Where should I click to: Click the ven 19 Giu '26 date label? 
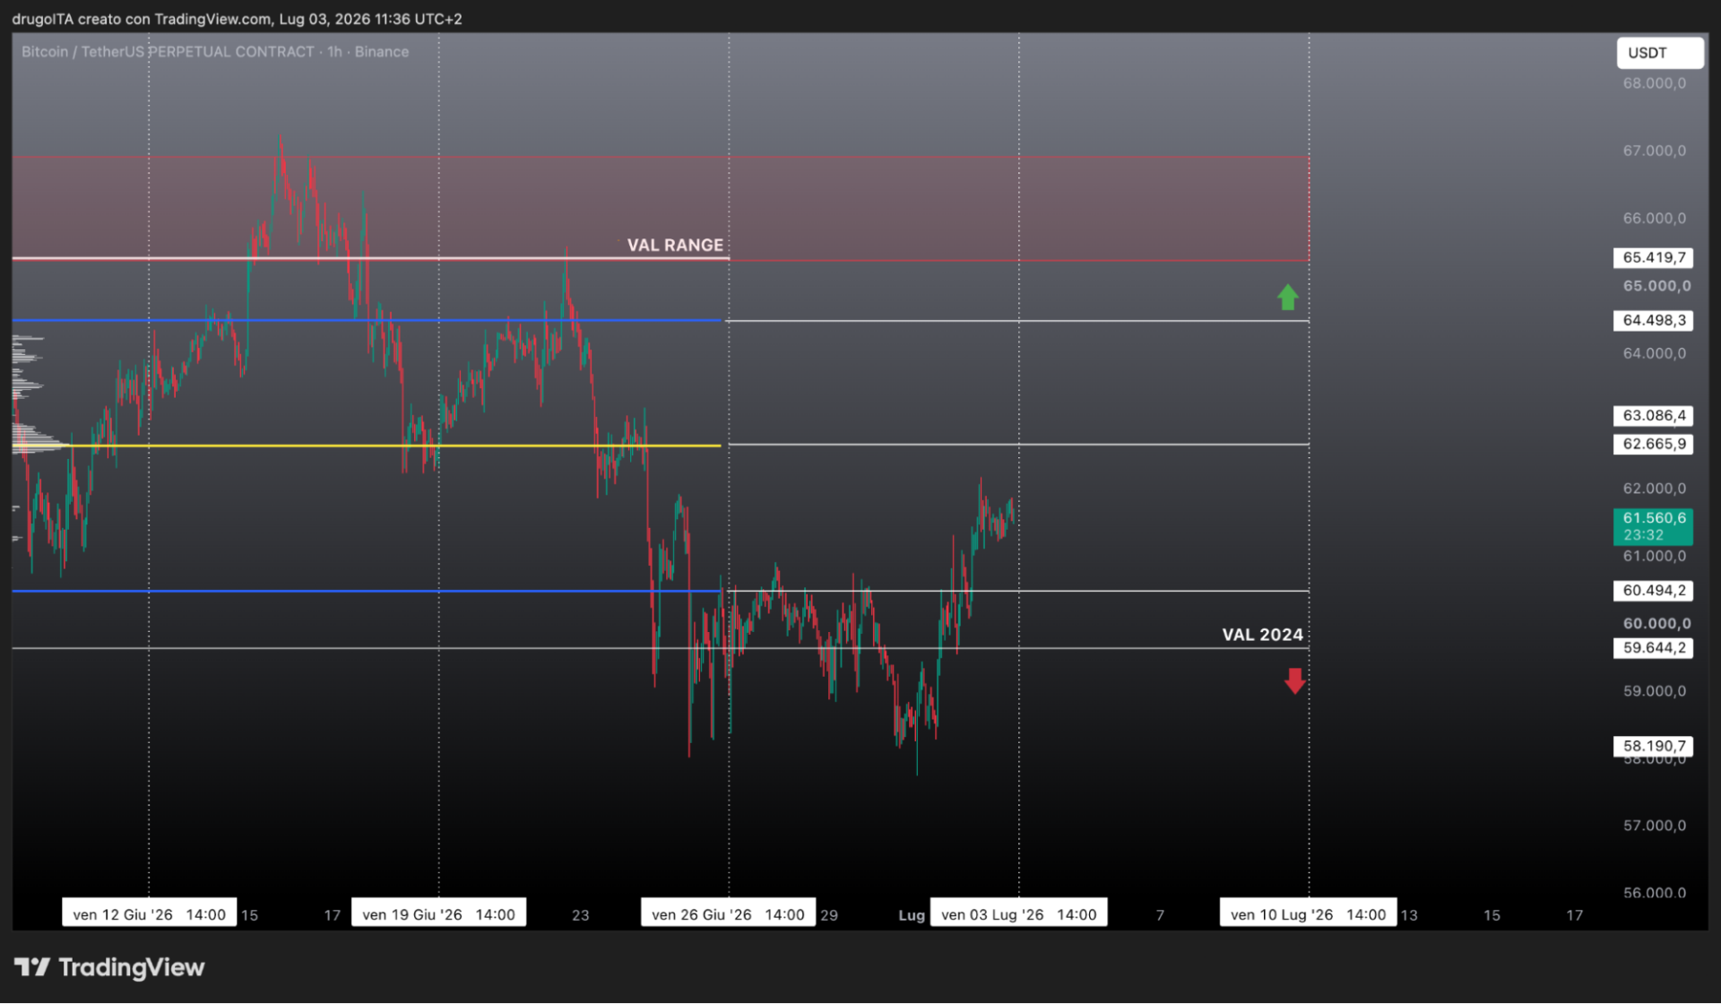438,914
